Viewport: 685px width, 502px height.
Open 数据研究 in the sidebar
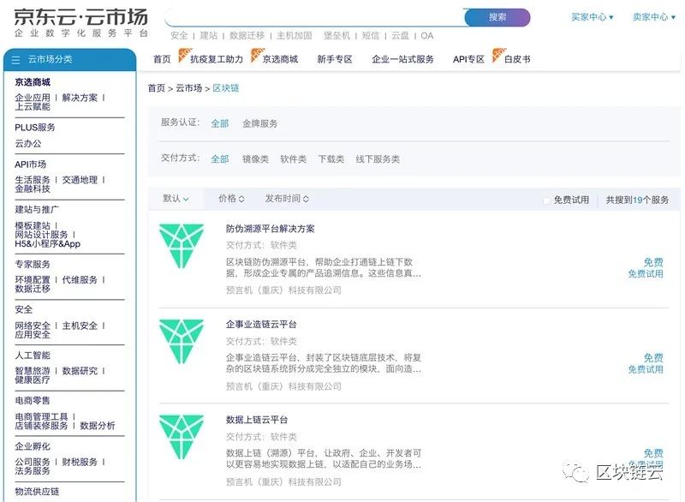point(80,371)
